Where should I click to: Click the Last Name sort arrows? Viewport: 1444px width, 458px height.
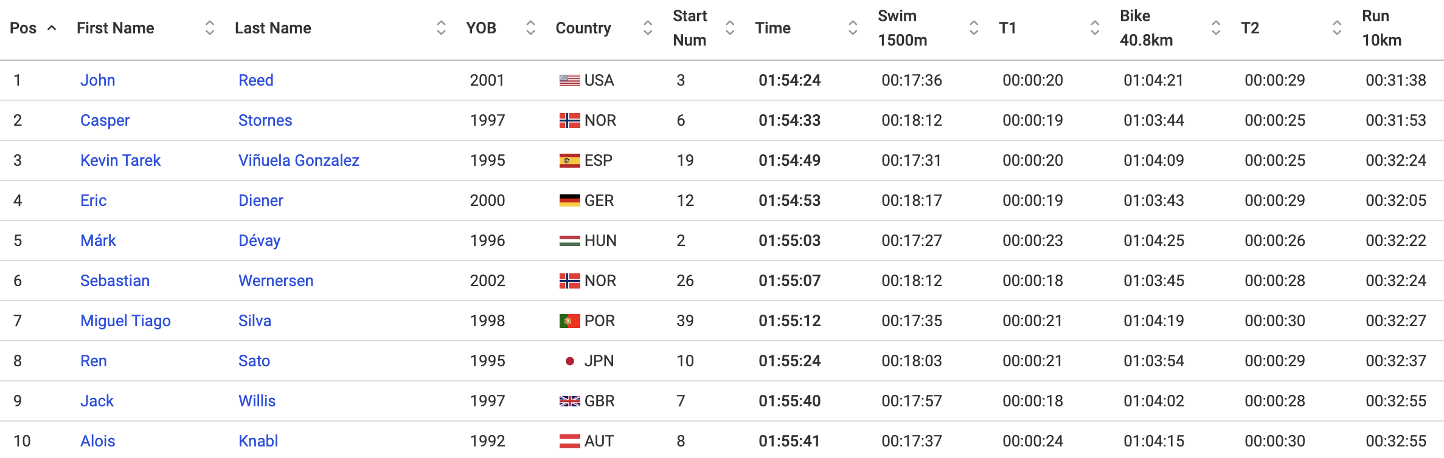(441, 28)
